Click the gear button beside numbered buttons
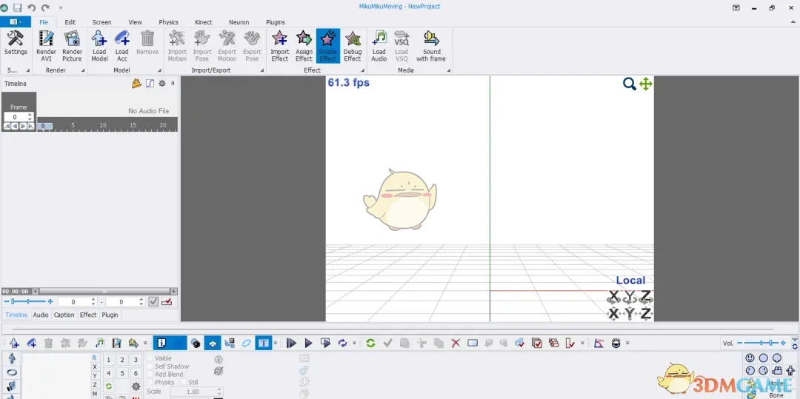Screen dimensions: 800x399 point(136,386)
